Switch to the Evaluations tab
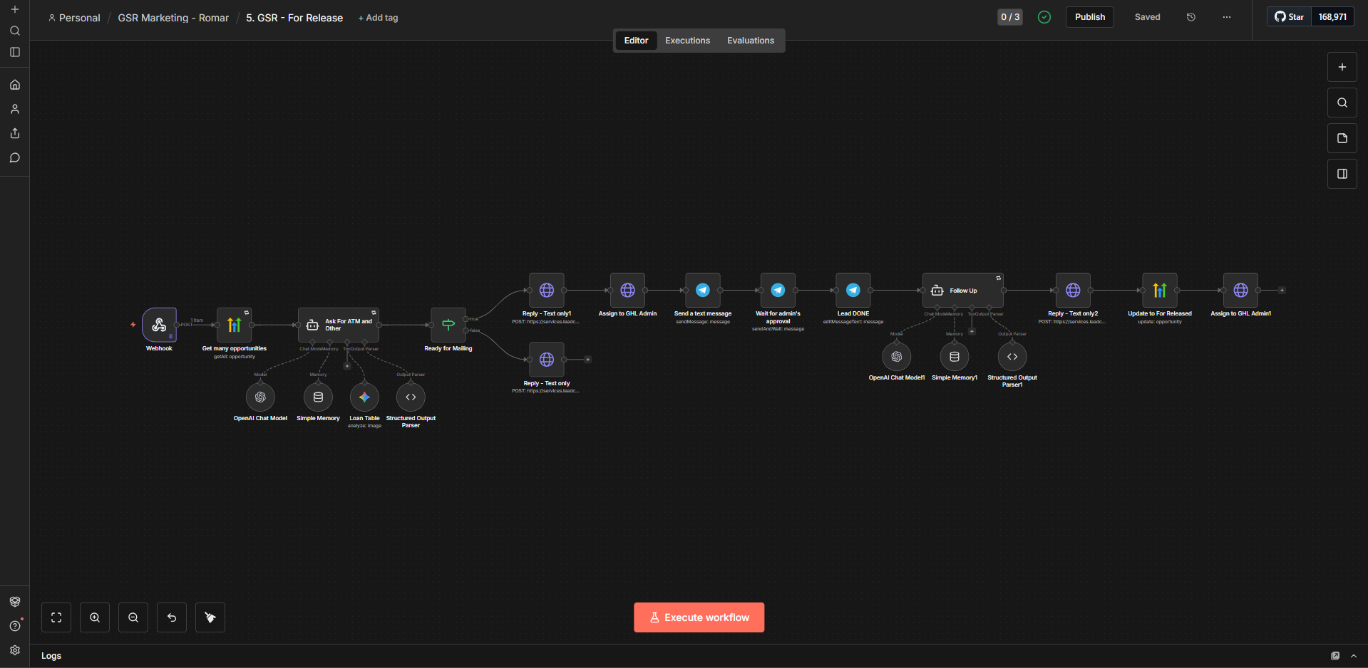Viewport: 1368px width, 668px height. pyautogui.click(x=751, y=41)
